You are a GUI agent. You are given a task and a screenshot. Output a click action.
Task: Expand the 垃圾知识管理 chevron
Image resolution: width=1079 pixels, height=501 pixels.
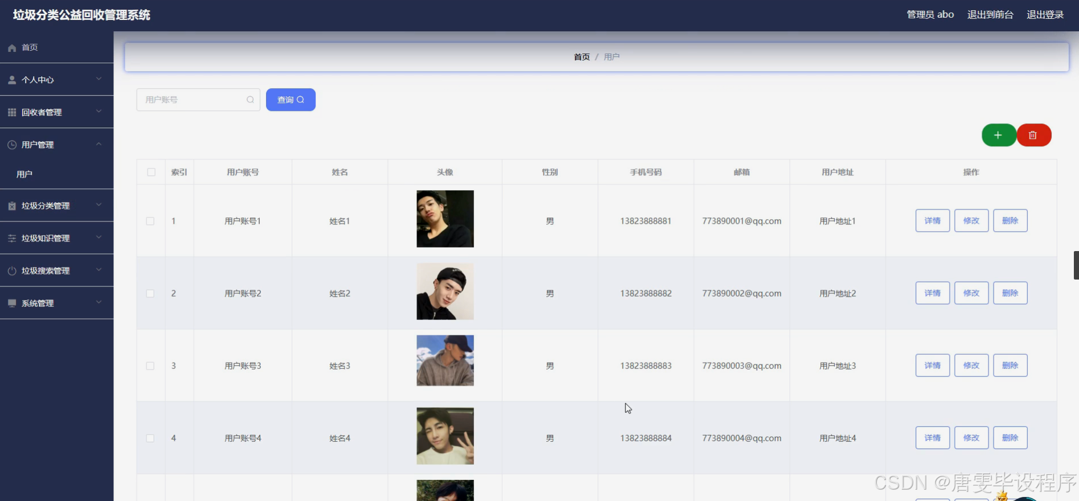[99, 237]
